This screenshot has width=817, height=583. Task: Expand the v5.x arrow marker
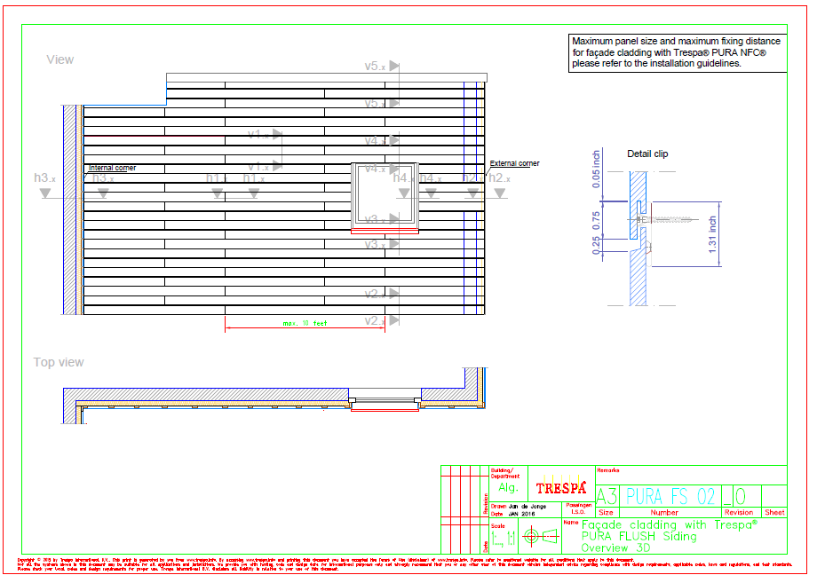[x=393, y=66]
